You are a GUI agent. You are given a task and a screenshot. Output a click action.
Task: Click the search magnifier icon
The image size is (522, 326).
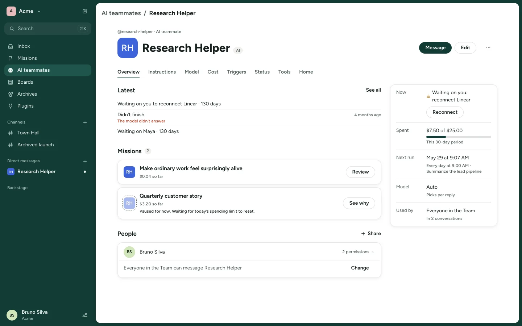coord(12,29)
